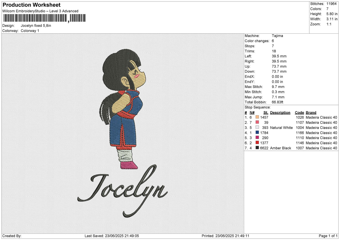Click the 'Created By:' footer label
The image size is (340, 240).
pos(12,236)
